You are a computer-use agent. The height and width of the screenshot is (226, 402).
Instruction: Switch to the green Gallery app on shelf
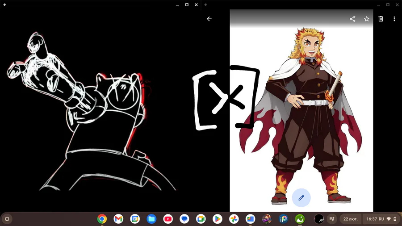[x=300, y=219]
